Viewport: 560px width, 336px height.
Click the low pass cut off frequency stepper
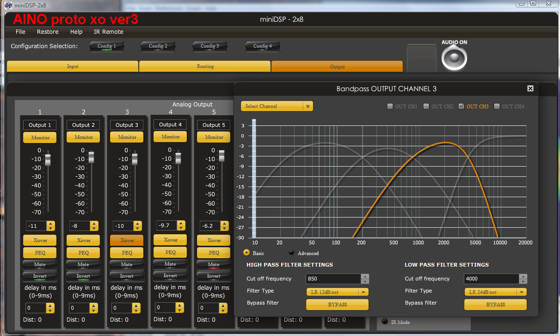(x=523, y=279)
